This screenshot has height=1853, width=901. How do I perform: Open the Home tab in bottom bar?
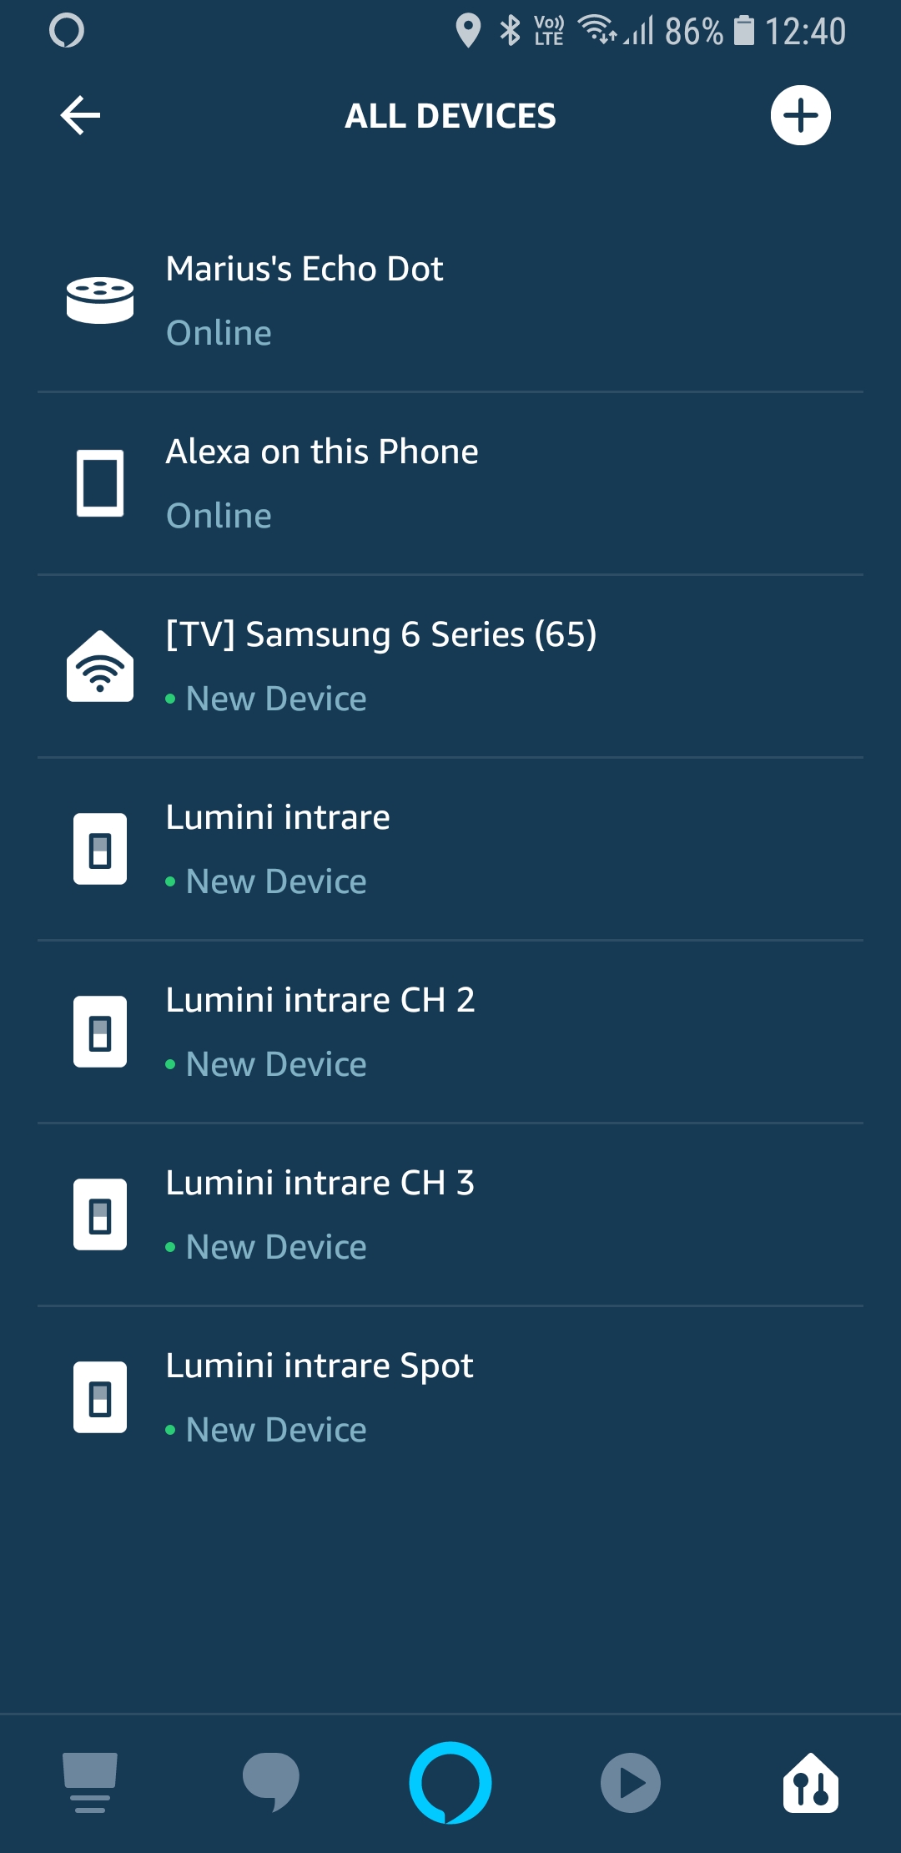point(90,1783)
